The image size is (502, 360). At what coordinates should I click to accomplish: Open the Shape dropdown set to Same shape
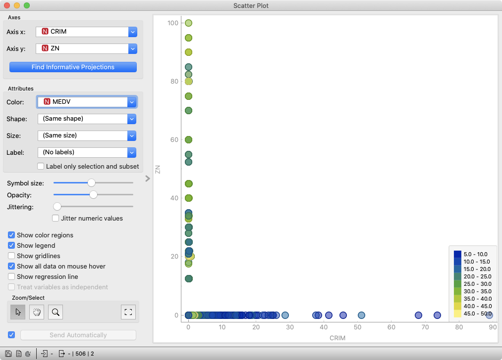(x=132, y=119)
